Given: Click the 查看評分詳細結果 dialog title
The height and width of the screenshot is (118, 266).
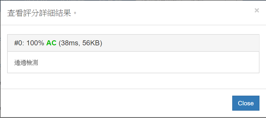Looking at the screenshot, I should [42, 13].
